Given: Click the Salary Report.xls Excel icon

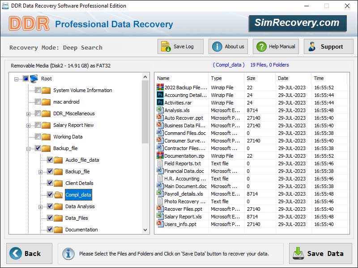Looking at the screenshot, I should [x=160, y=216].
